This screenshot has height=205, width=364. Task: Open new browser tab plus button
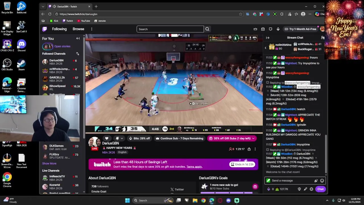96,7
